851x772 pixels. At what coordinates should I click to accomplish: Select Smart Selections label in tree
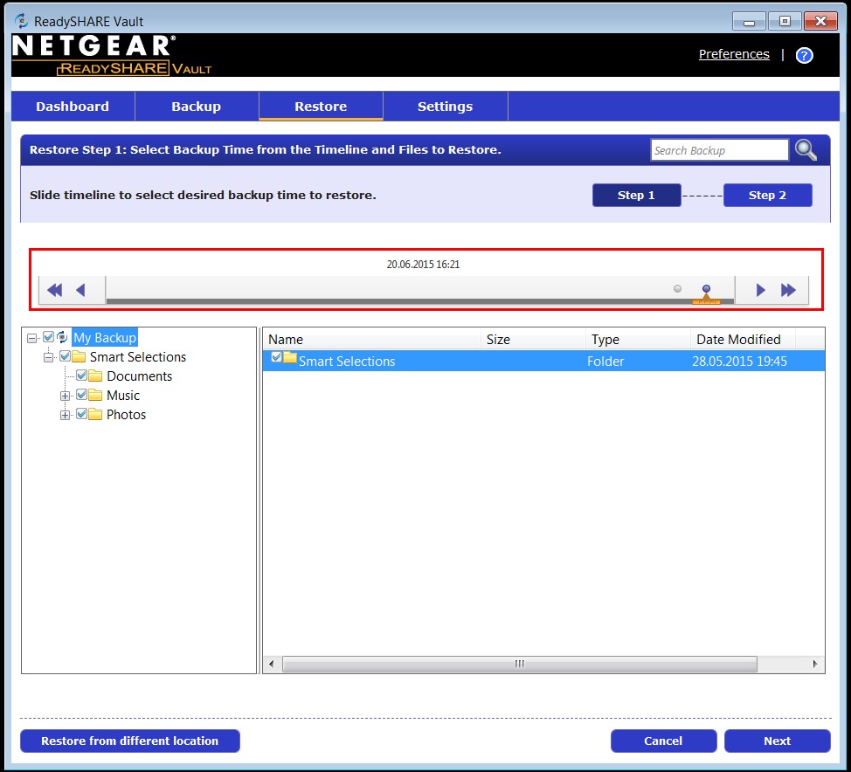pos(138,357)
